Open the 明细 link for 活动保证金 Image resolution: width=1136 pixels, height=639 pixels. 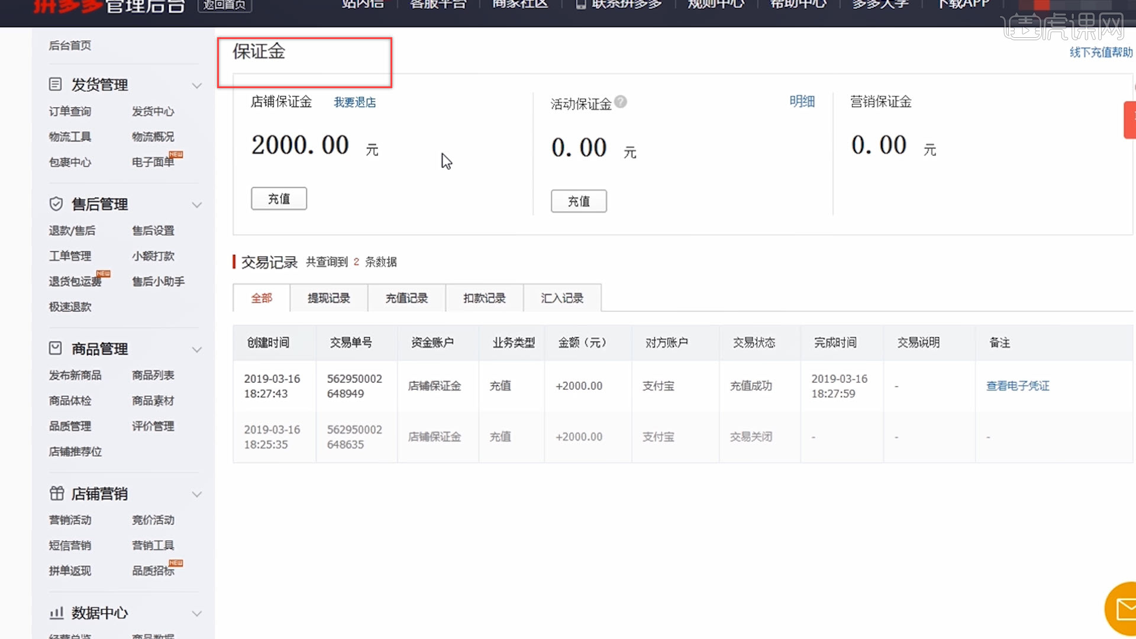802,102
